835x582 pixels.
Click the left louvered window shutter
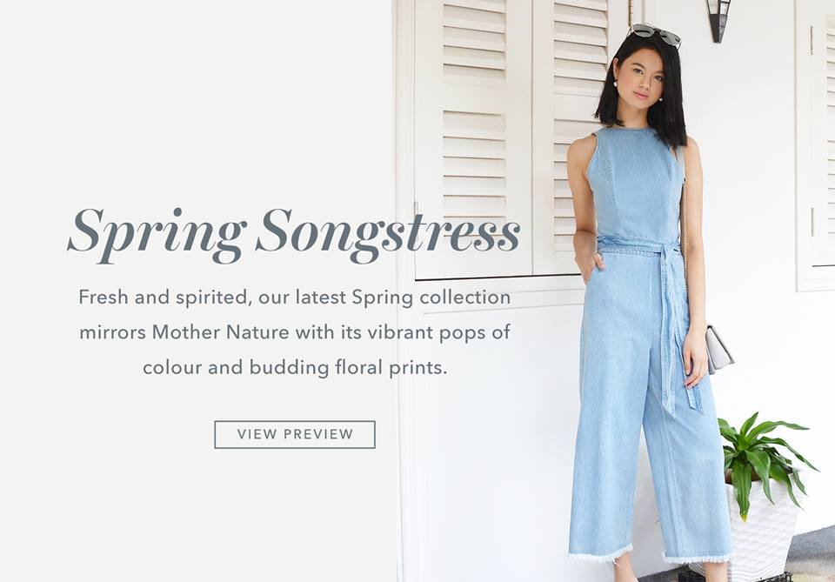pyautogui.click(x=473, y=138)
